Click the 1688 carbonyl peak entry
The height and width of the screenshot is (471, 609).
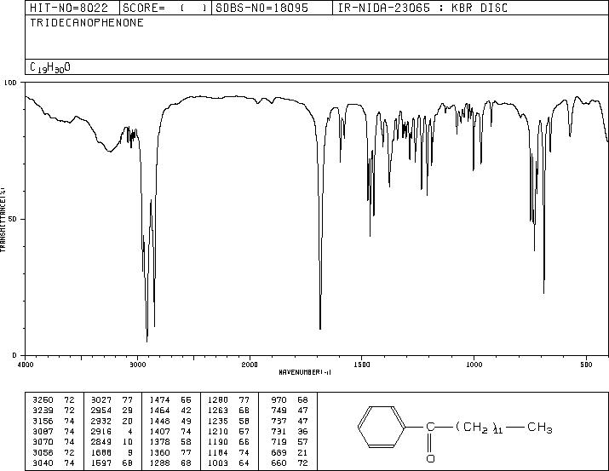pos(112,453)
